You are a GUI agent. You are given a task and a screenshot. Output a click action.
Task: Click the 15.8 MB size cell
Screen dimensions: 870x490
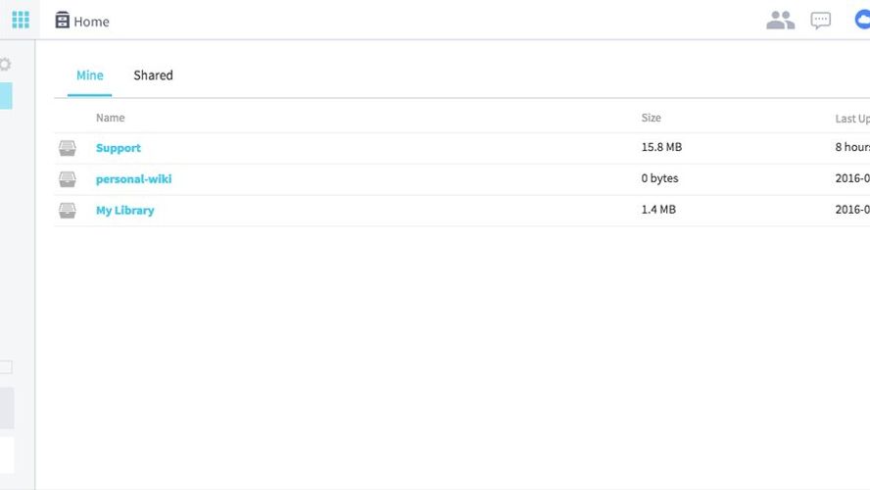click(661, 148)
